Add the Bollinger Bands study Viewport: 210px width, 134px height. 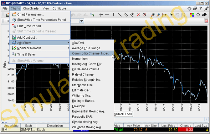92,101
